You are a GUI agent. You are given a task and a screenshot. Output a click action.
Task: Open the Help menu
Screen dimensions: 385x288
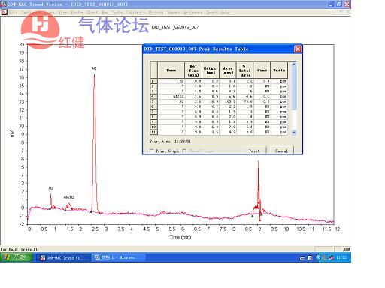[x=225, y=12]
